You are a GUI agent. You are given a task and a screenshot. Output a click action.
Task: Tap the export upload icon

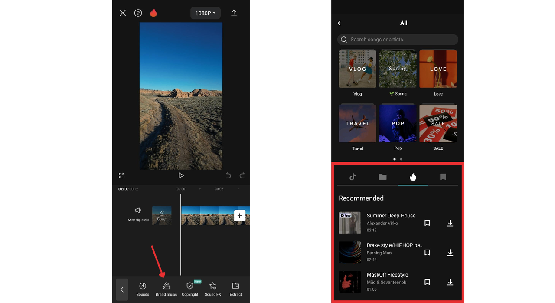coord(234,13)
